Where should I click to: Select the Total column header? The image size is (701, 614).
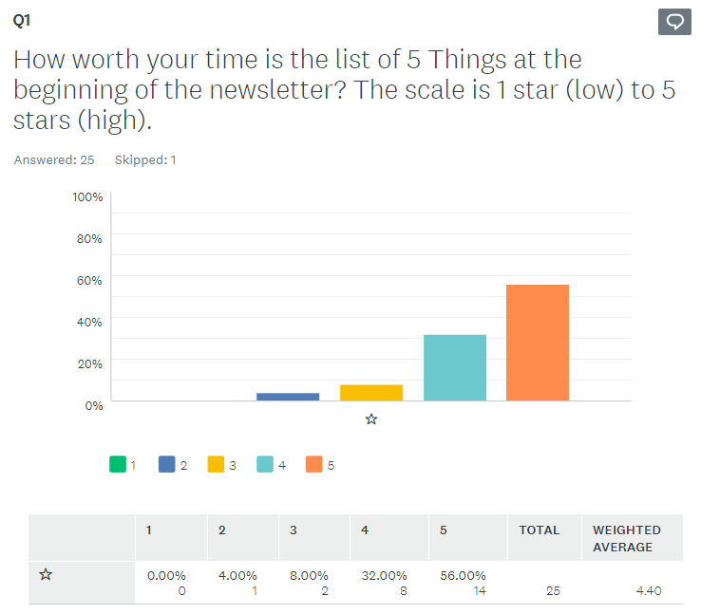click(x=539, y=530)
